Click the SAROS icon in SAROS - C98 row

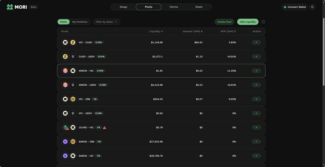coord(65,142)
